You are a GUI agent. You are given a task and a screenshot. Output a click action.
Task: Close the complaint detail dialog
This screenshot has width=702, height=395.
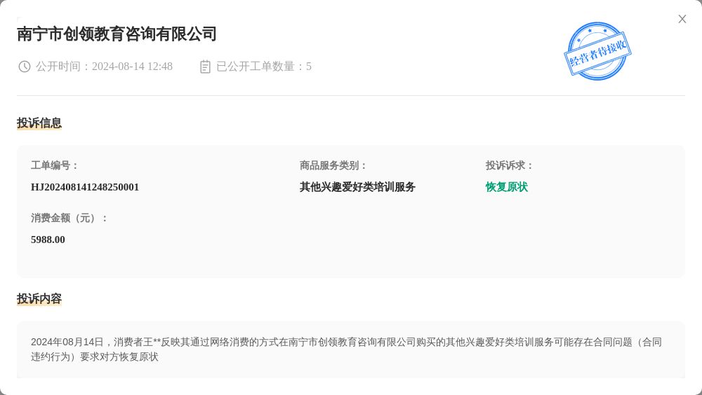[682, 19]
